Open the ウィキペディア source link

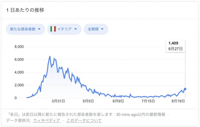[47, 120]
